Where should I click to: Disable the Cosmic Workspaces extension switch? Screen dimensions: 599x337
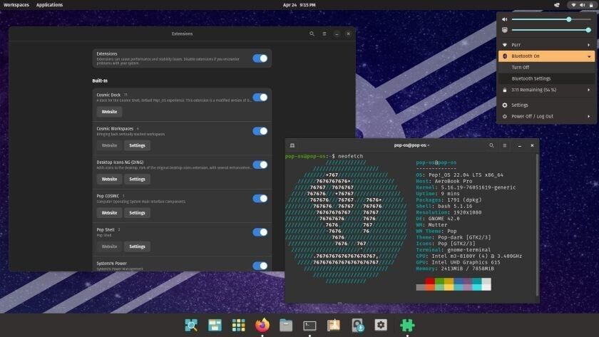click(x=260, y=131)
